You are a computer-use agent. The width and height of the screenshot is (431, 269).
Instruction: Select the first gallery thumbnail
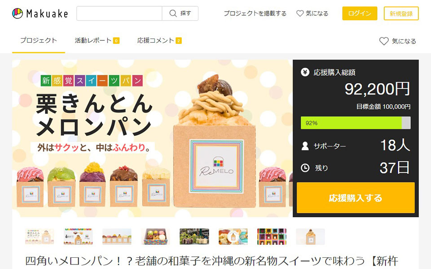(40, 236)
